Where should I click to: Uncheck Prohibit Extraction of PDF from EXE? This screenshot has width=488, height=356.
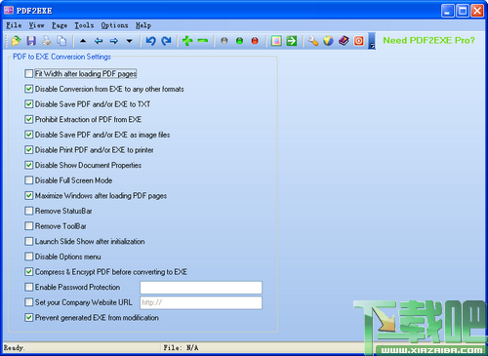pos(29,119)
